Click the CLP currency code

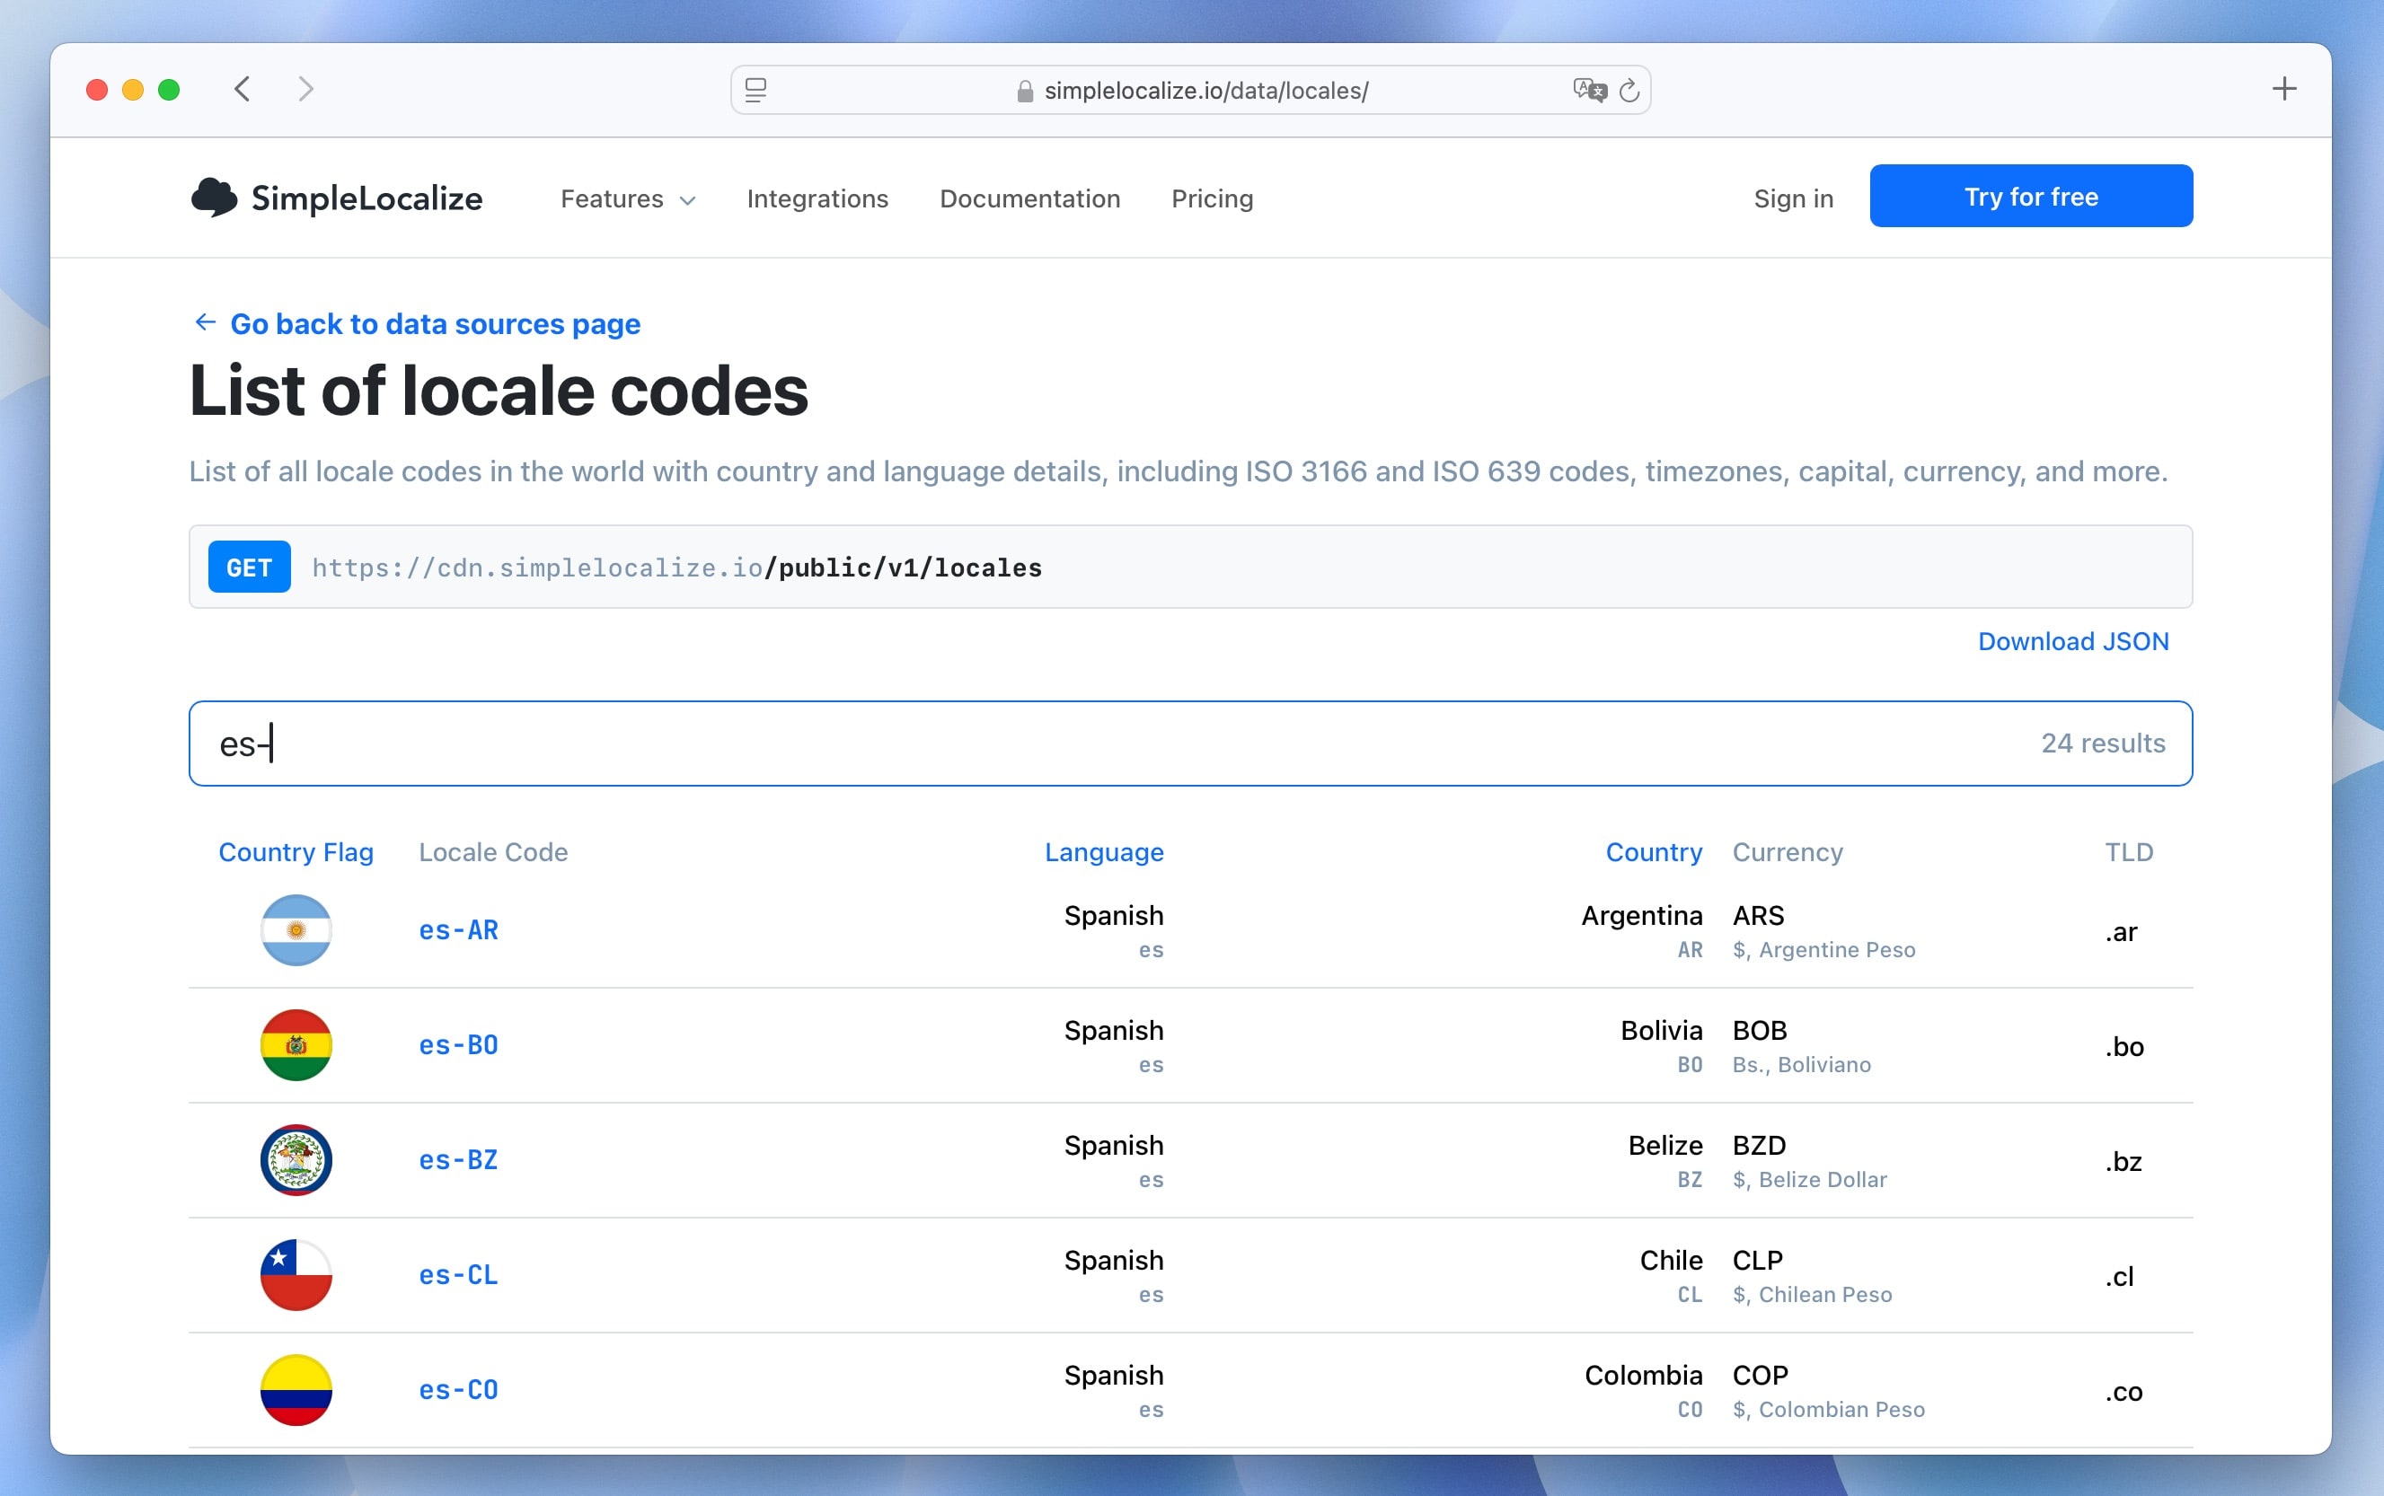click(1758, 1260)
